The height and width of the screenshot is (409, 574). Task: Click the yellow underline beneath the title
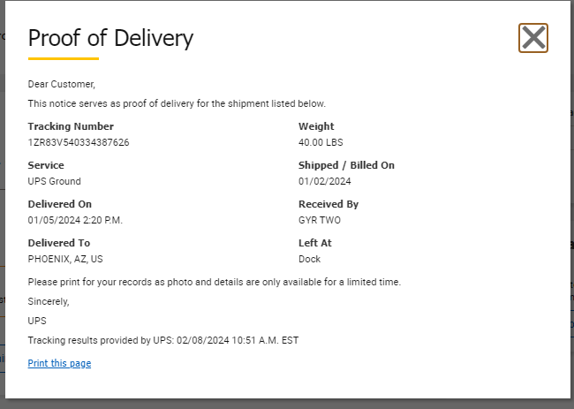tap(64, 58)
